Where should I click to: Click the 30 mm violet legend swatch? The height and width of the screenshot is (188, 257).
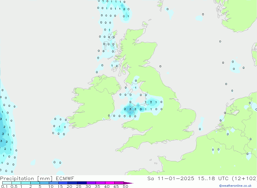[91, 183]
